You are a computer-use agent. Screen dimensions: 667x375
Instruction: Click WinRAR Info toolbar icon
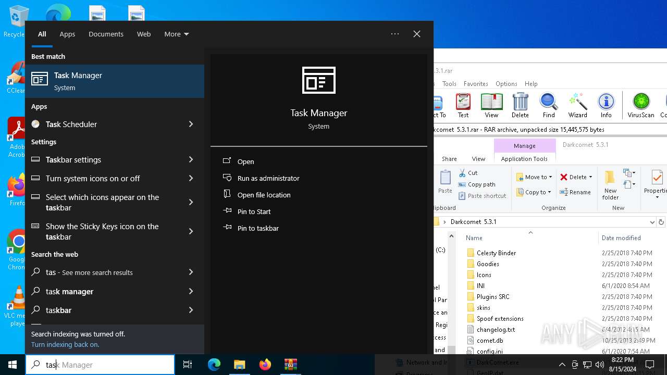point(606,106)
